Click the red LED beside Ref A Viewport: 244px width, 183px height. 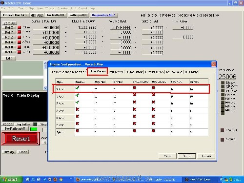tap(19, 42)
